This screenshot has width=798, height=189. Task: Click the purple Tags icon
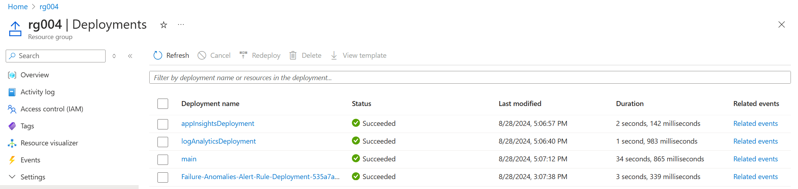coord(12,126)
